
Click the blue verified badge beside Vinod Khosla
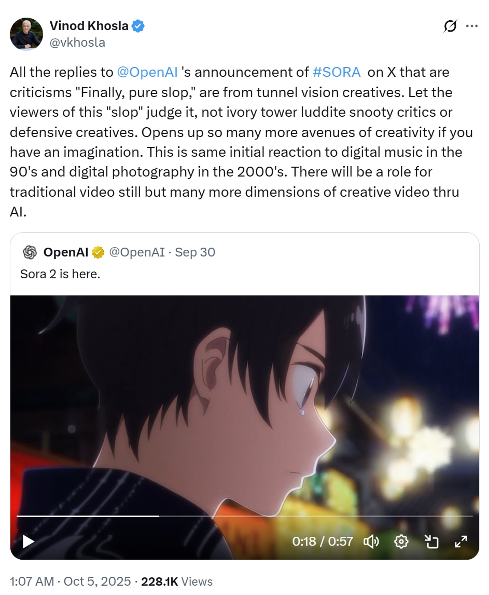click(138, 26)
